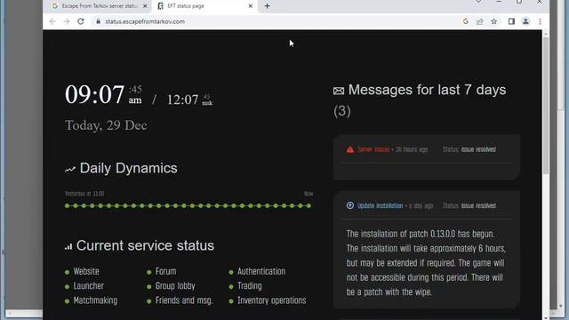Viewport: 569px width, 320px height.
Task: Click first dot of Daily Dynamics timeline
Action: point(68,205)
